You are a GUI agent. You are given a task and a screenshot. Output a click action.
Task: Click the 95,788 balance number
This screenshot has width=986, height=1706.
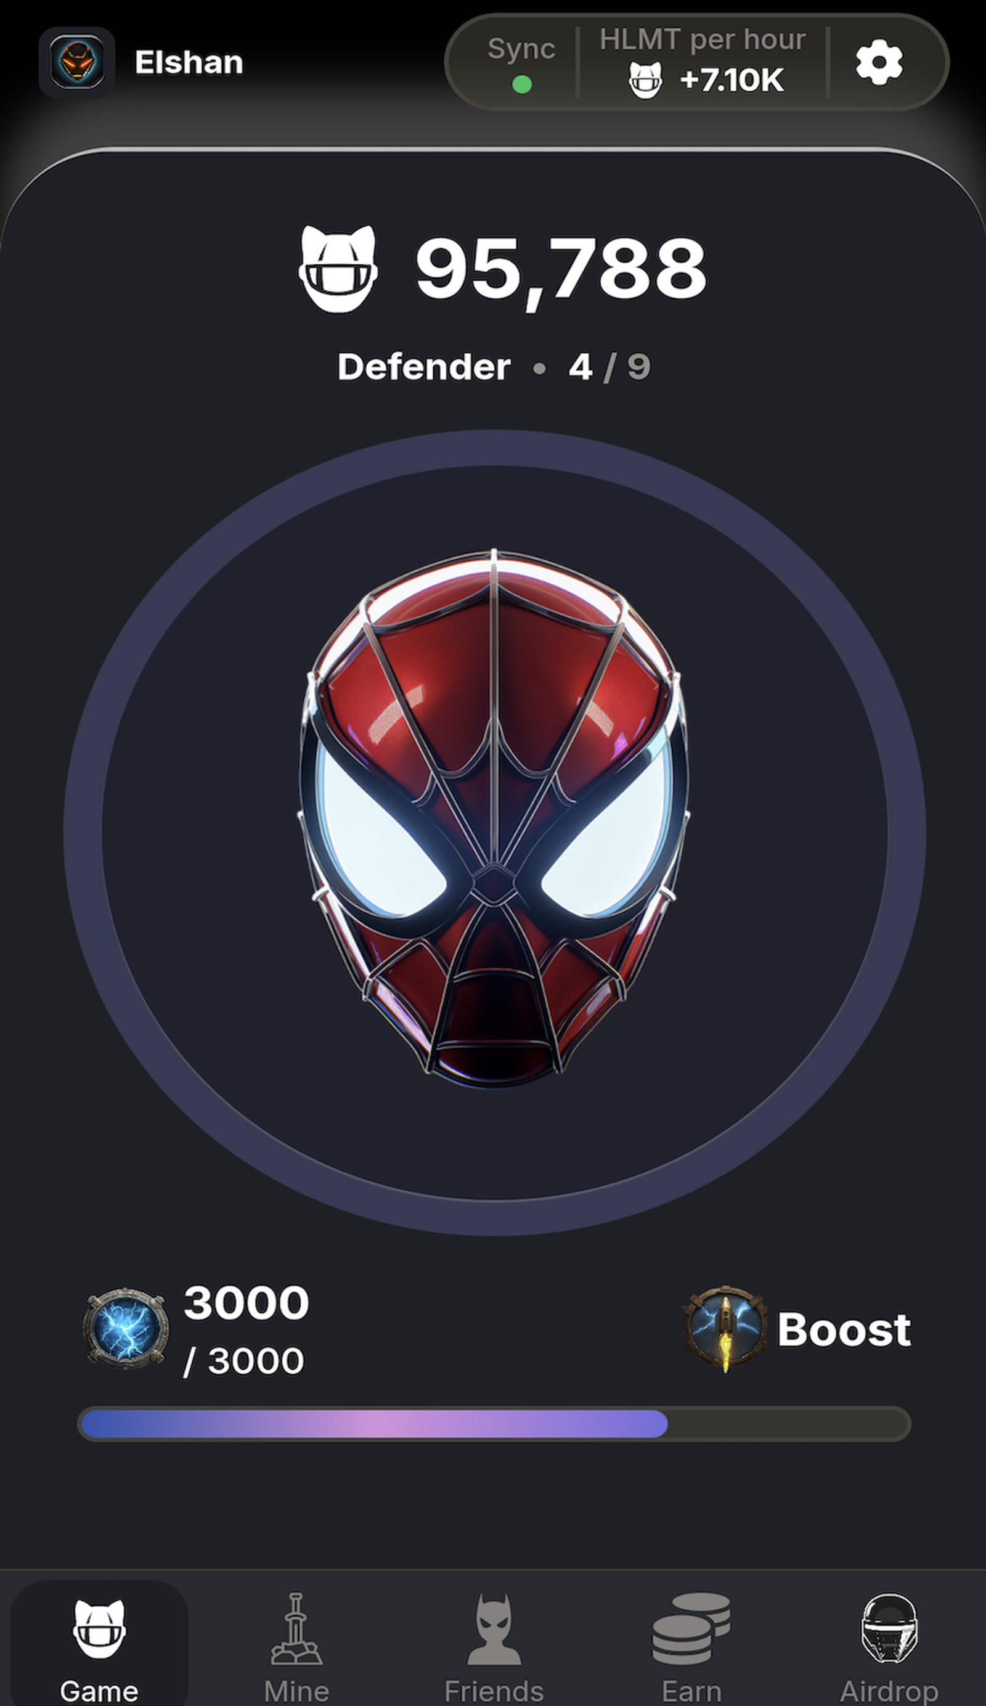[x=561, y=269]
